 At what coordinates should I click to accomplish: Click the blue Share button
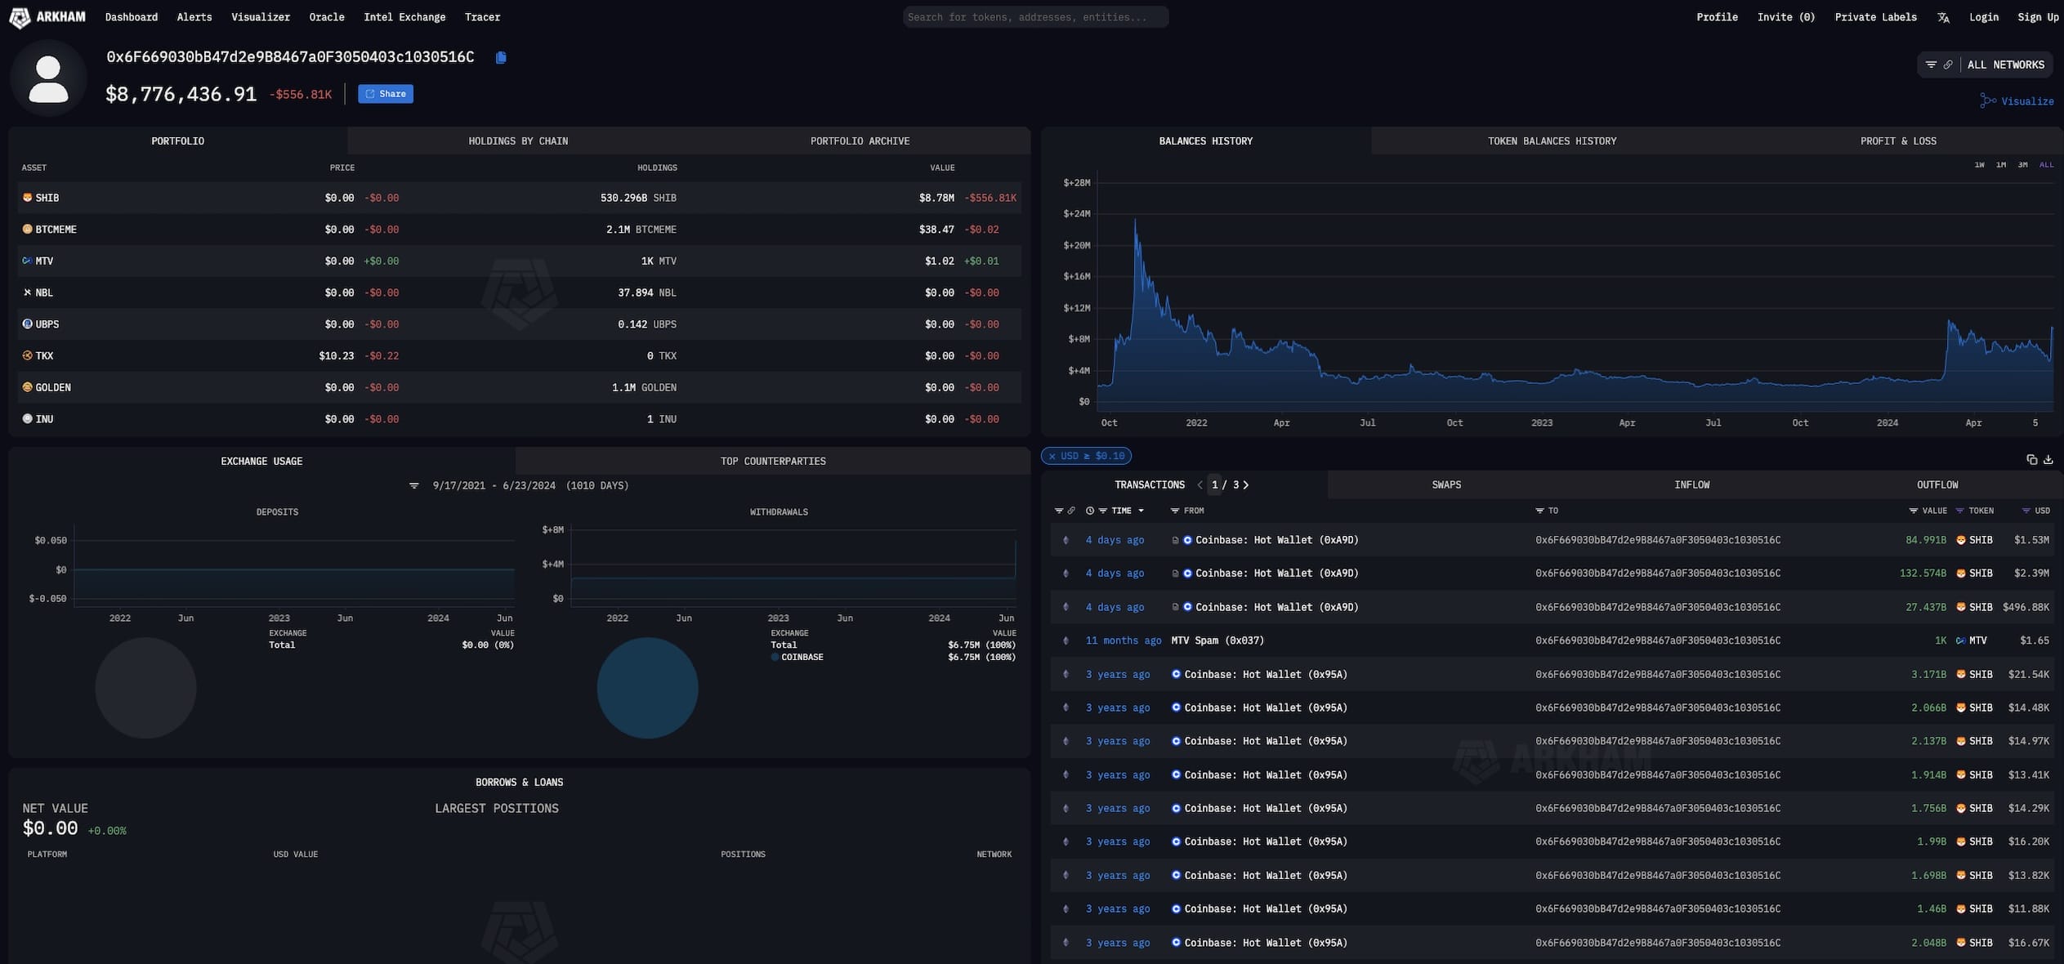pyautogui.click(x=386, y=94)
